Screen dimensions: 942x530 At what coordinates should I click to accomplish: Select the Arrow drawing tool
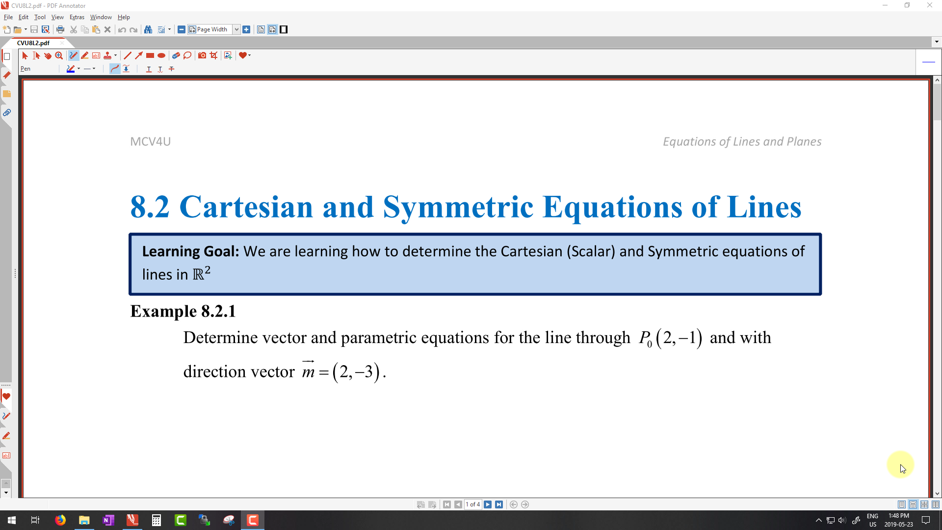[x=139, y=55]
